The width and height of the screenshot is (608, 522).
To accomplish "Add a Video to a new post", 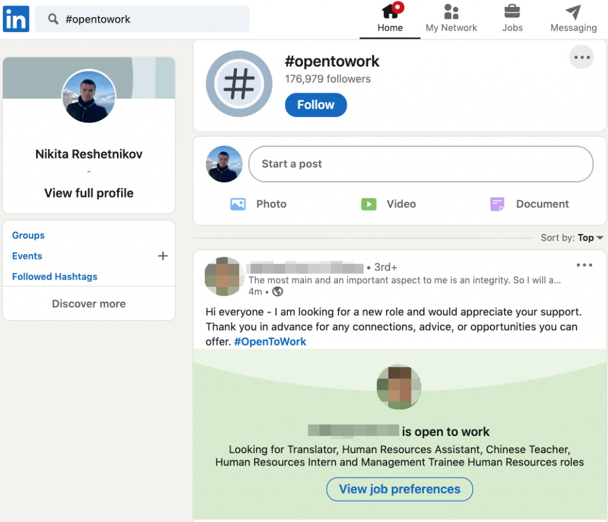I will click(x=388, y=204).
